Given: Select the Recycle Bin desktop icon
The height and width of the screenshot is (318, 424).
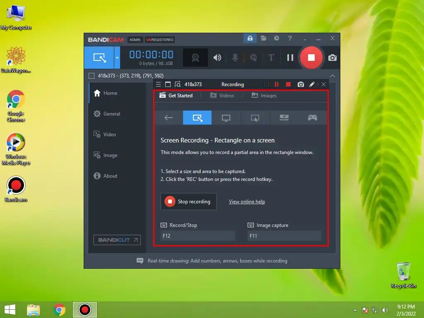Looking at the screenshot, I should pyautogui.click(x=403, y=275).
